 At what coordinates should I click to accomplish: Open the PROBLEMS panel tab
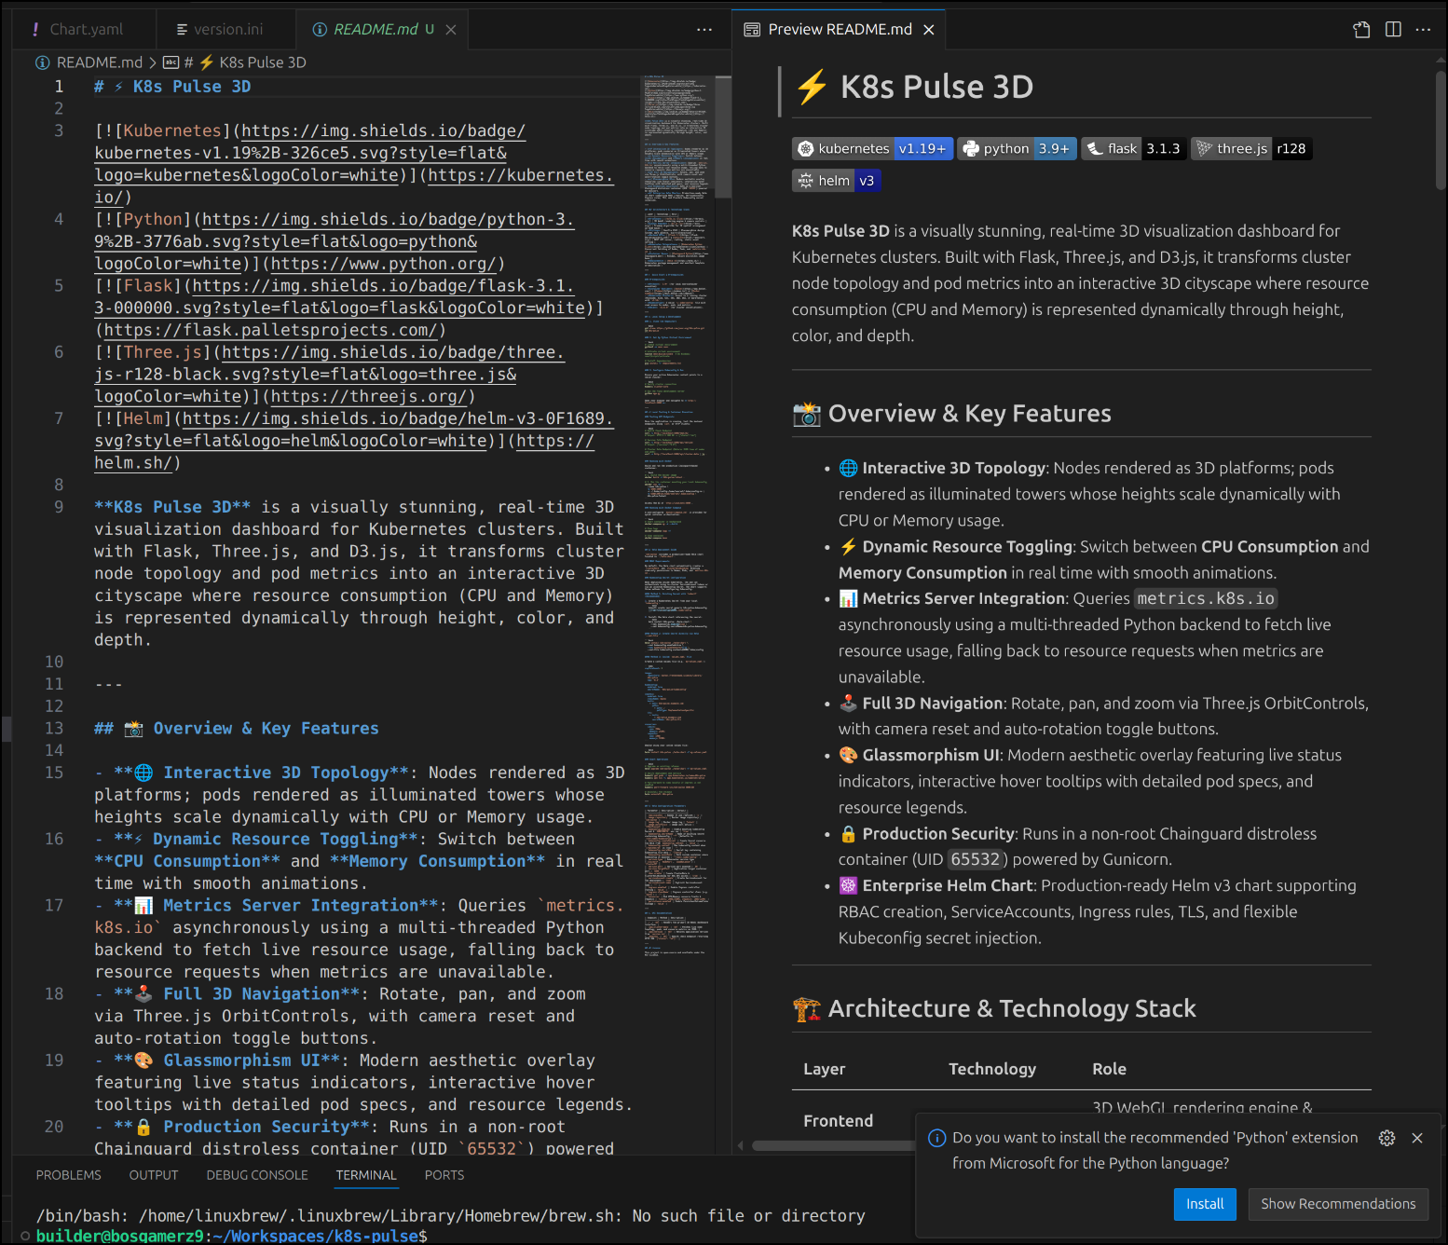69,1175
